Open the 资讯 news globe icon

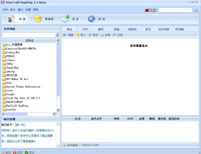(91, 19)
